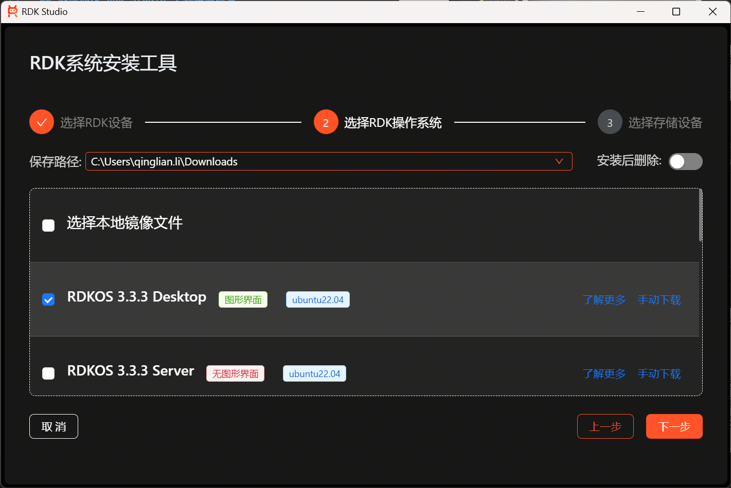Click the completed 选择RDK设备 checkmark icon

[x=41, y=122]
